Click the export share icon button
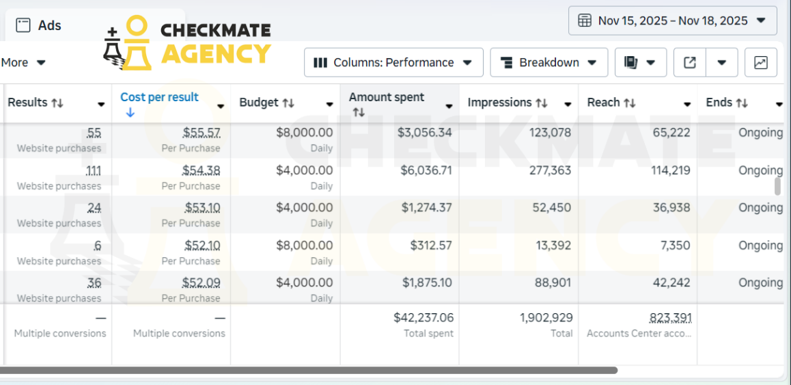 [x=690, y=63]
